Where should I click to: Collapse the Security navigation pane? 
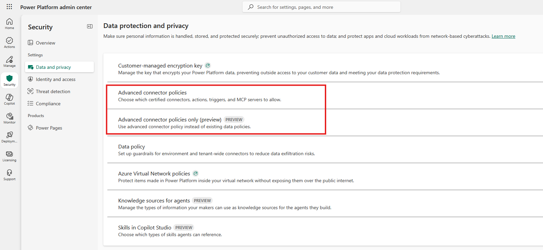(x=90, y=26)
